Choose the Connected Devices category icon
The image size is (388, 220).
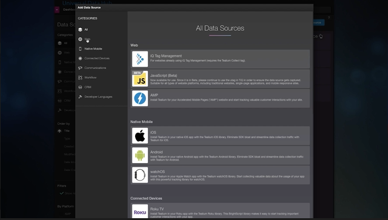[x=80, y=58]
